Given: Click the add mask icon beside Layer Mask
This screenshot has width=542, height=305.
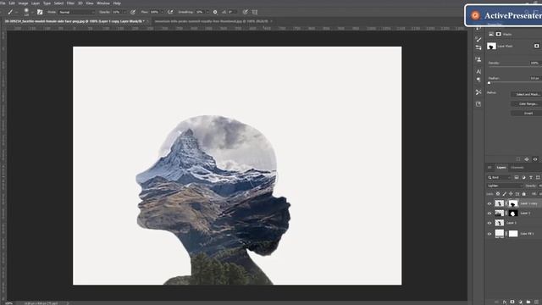Looking at the screenshot, I should [536, 46].
